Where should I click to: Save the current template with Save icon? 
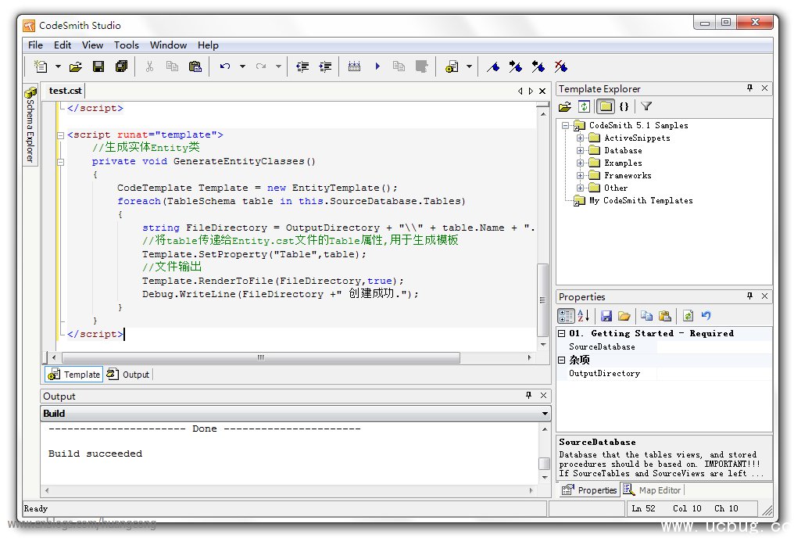click(x=98, y=66)
